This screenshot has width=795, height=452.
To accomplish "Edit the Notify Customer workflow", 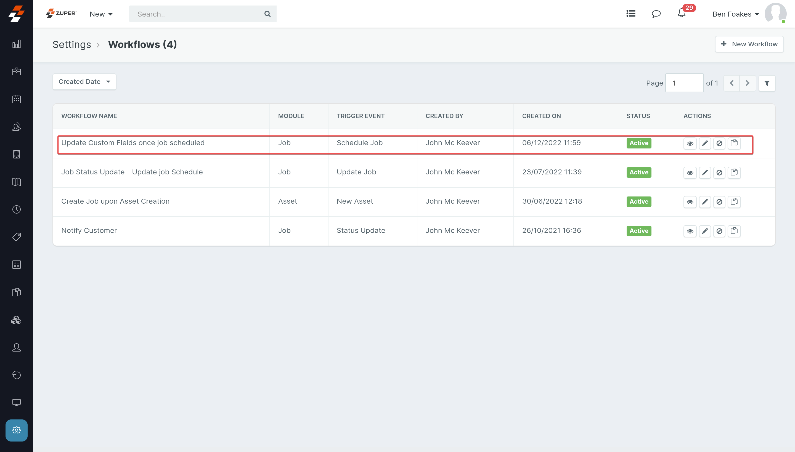I will pyautogui.click(x=705, y=231).
